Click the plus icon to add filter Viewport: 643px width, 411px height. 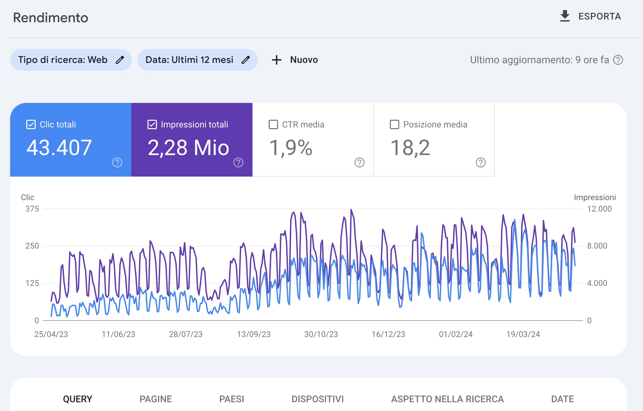point(276,60)
